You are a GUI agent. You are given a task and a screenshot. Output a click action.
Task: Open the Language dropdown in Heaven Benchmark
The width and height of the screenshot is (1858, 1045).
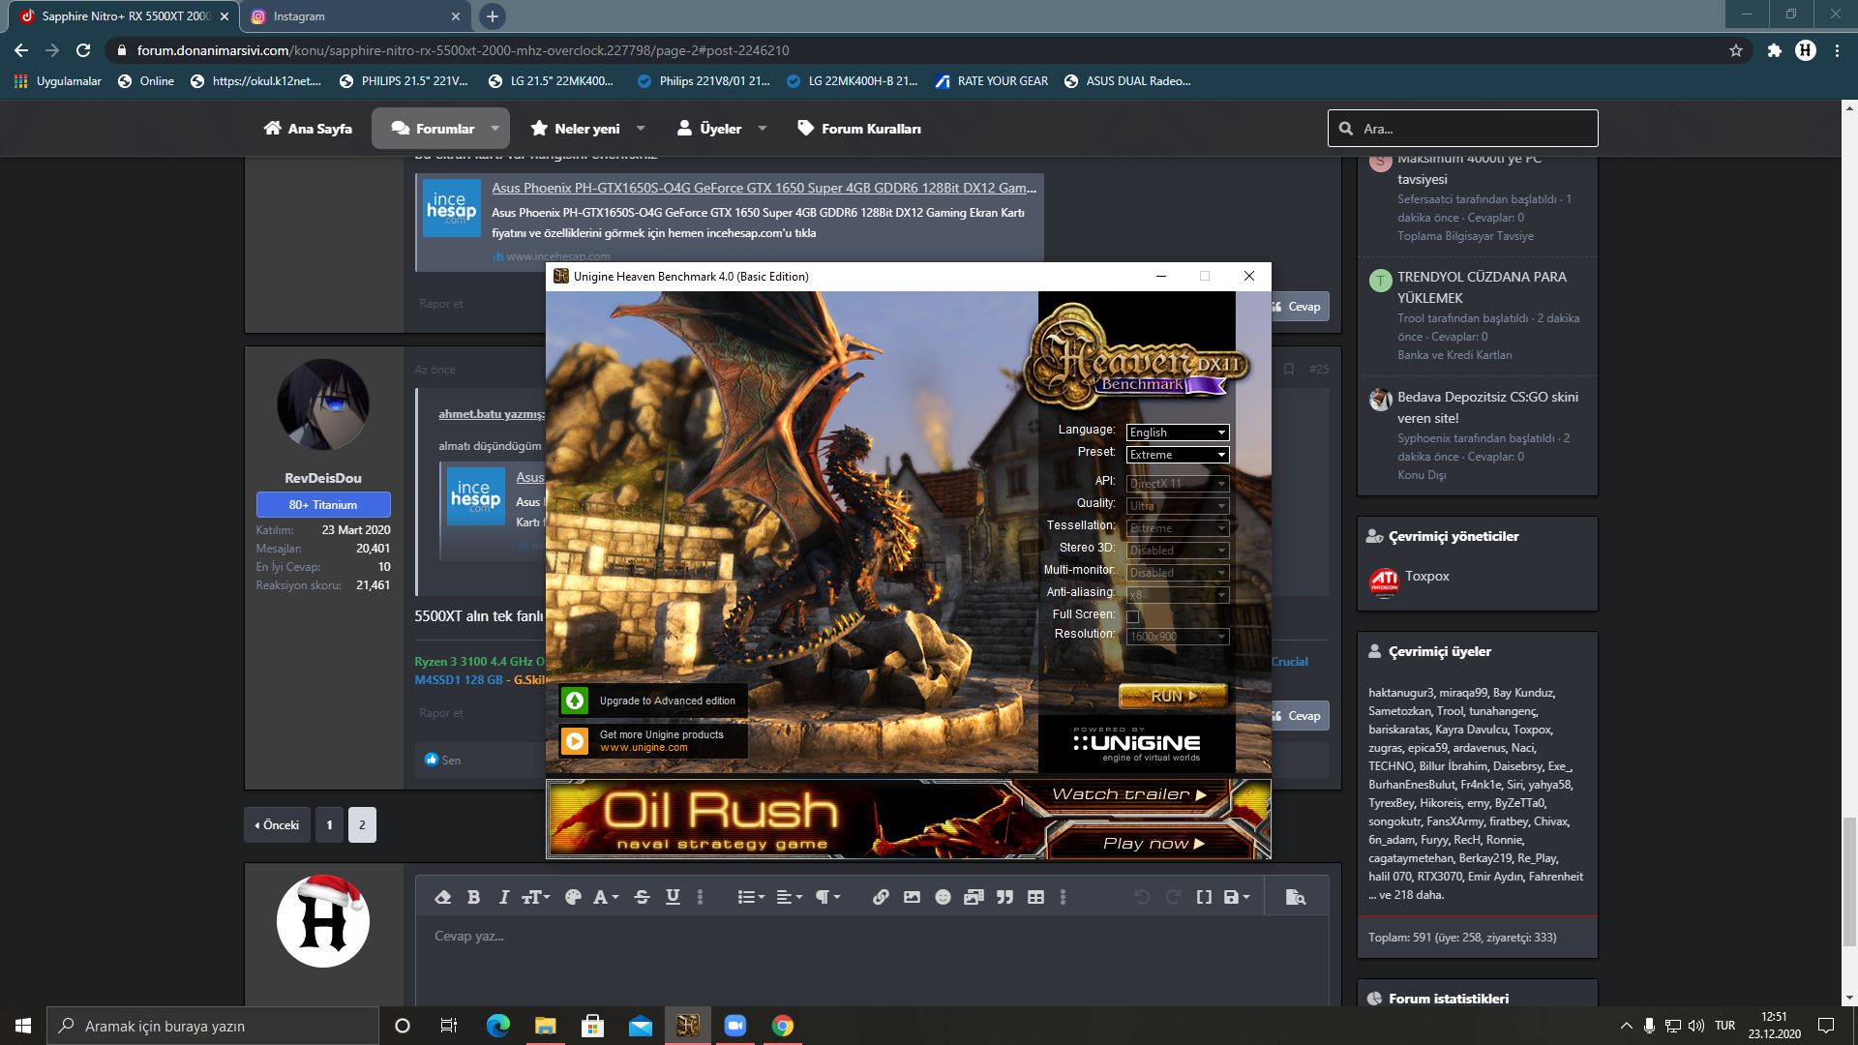click(1178, 433)
